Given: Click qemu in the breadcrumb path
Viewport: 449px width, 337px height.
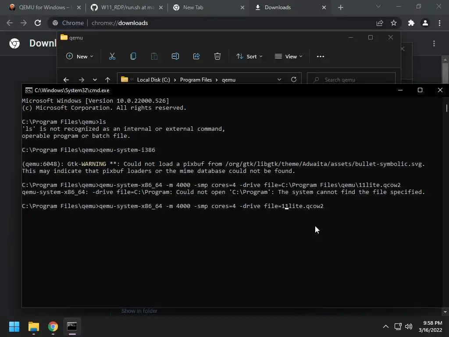Looking at the screenshot, I should tap(228, 80).
